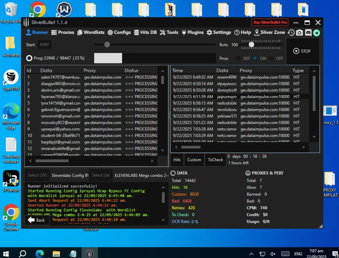339x258 pixels.
Task: Switch to the Custom tab
Action: pyautogui.click(x=194, y=160)
